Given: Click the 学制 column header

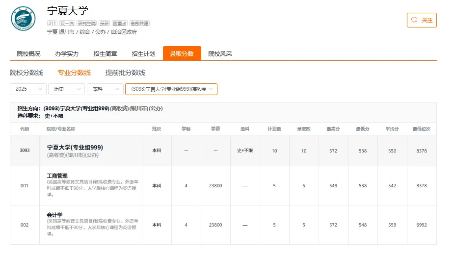Looking at the screenshot, I should (x=186, y=129).
